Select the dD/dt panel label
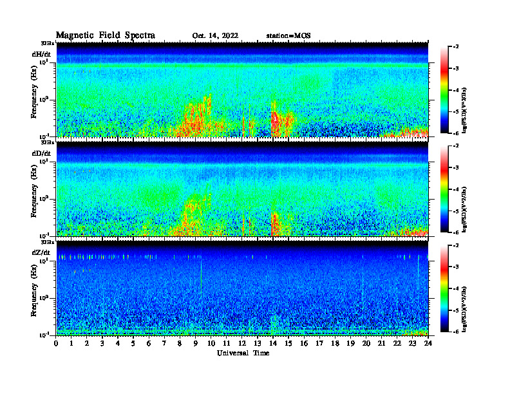This screenshot has width=510, height=394. click(41, 153)
